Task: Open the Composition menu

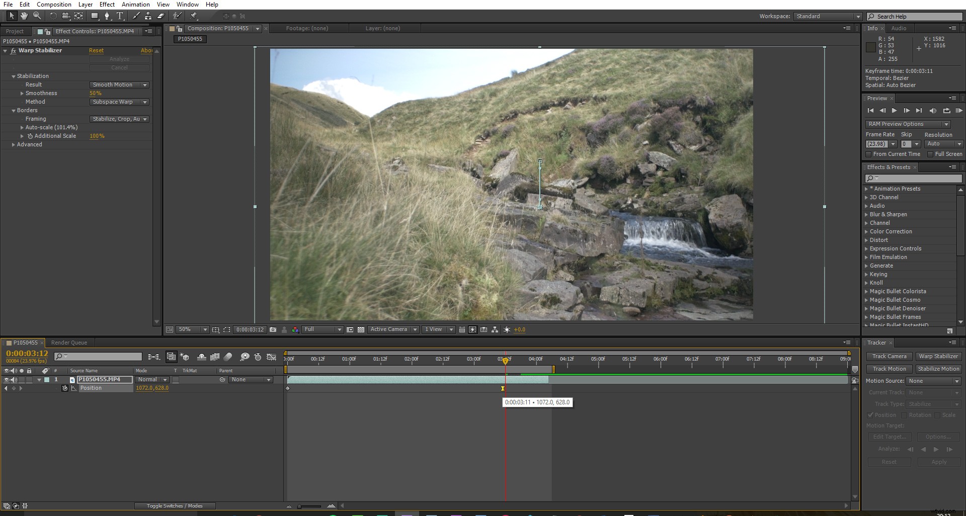Action: tap(53, 4)
